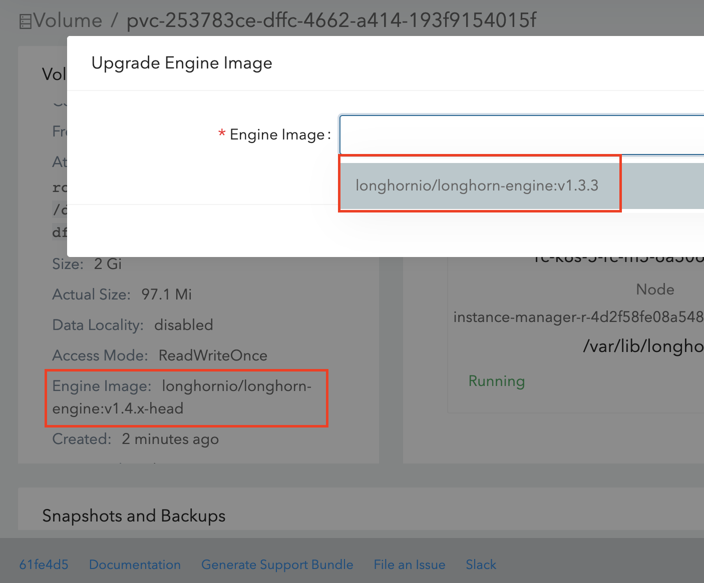Open the Documentation link in the footer
The width and height of the screenshot is (704, 583).
coord(135,564)
